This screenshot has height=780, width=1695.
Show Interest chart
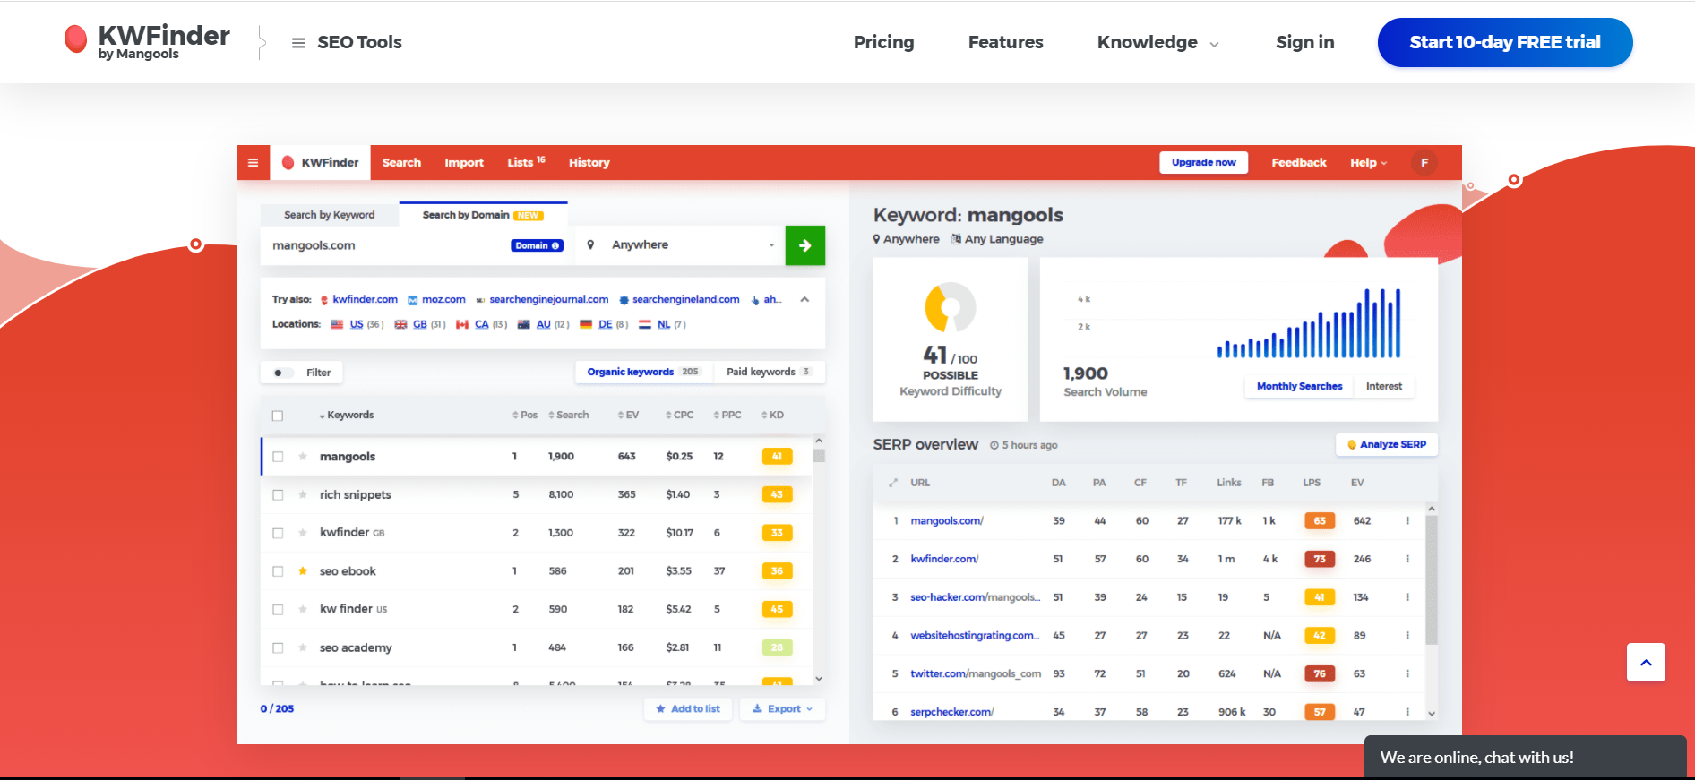pyautogui.click(x=1383, y=386)
